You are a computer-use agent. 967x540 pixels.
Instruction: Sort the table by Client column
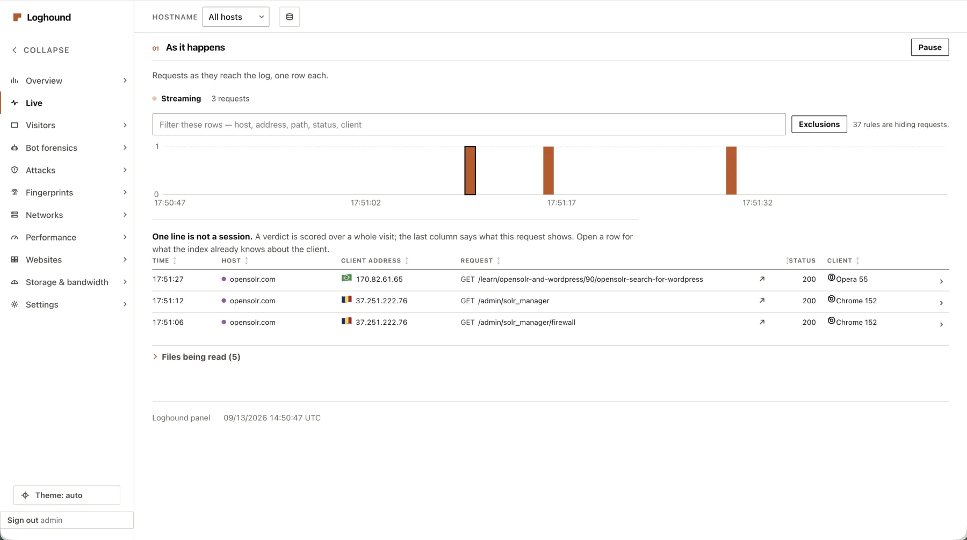point(843,261)
